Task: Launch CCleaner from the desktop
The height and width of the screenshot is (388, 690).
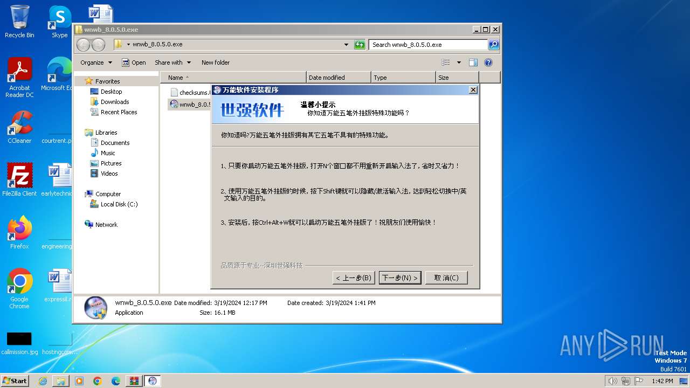Action: [x=19, y=127]
